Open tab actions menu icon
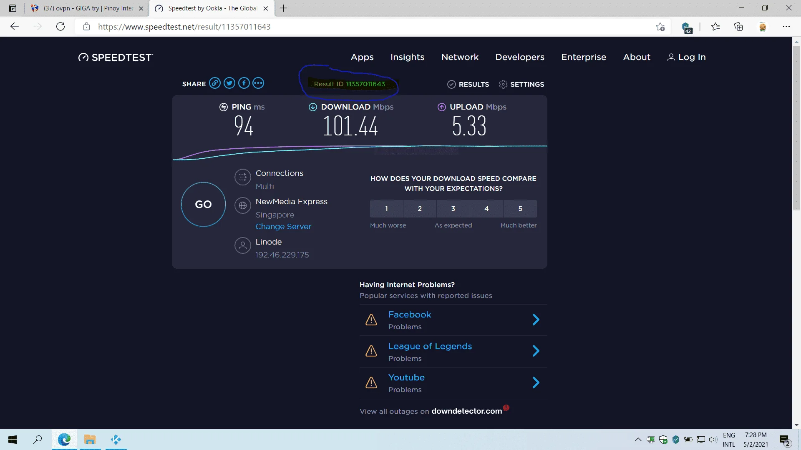Viewport: 801px width, 450px height. [x=13, y=8]
